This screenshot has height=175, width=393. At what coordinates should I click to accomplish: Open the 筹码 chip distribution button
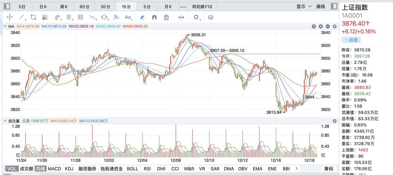click(x=328, y=169)
